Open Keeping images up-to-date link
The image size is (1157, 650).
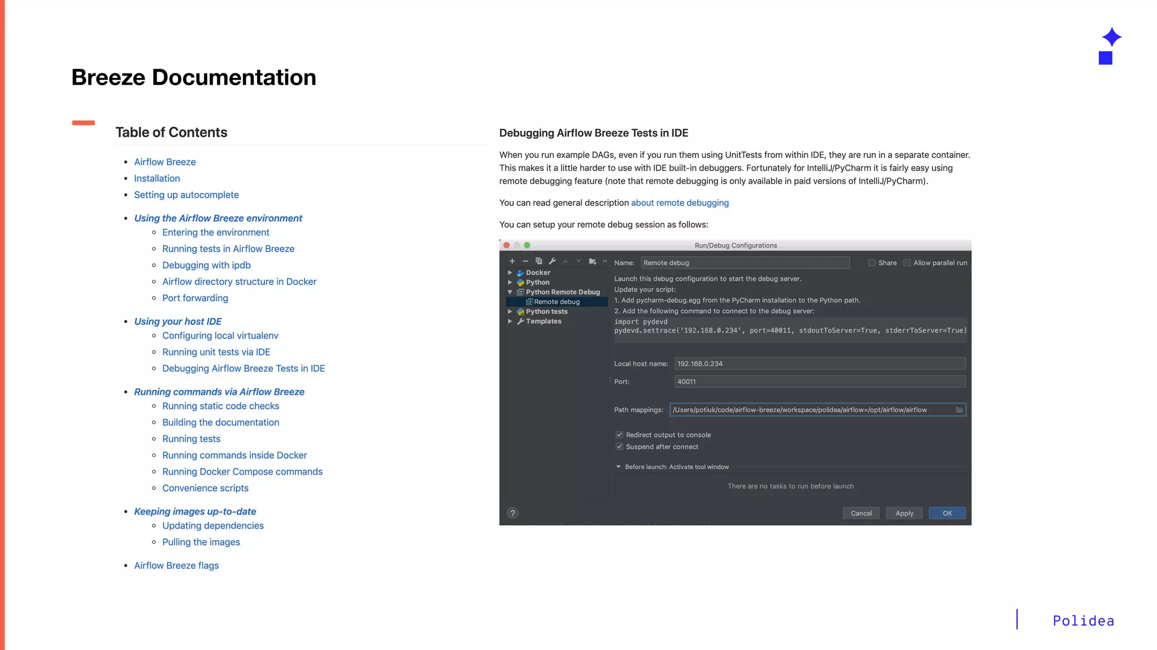pos(195,512)
